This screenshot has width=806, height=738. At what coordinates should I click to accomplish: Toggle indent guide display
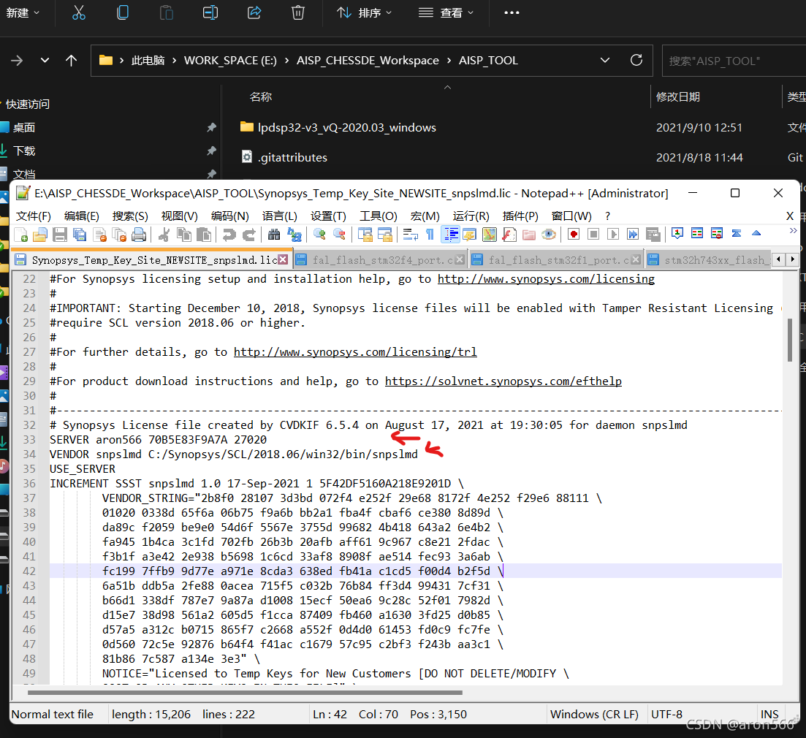point(450,235)
